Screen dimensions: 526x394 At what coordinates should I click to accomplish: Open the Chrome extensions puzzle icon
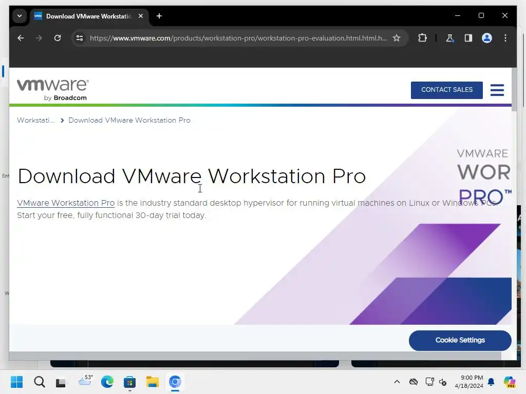422,38
